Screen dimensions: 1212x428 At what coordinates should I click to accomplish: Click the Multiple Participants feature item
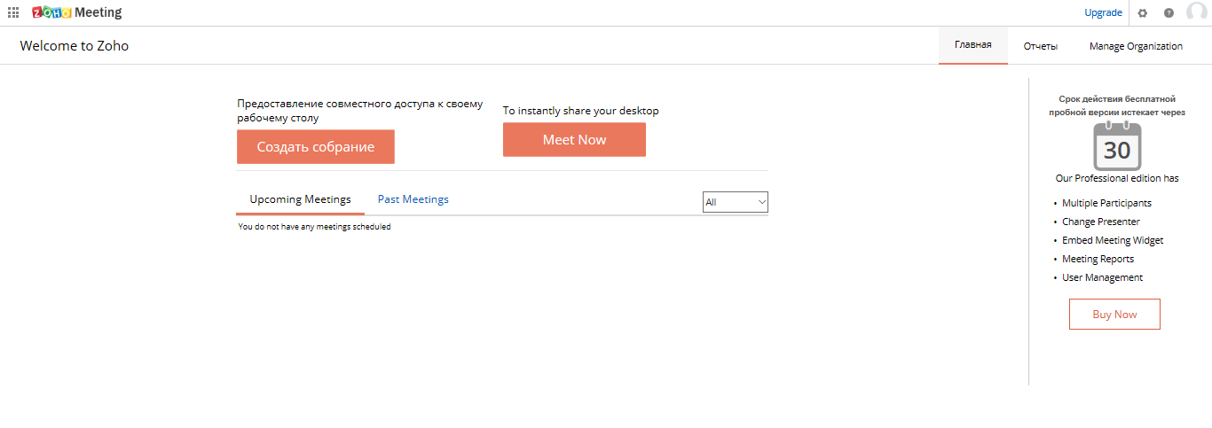(1106, 204)
